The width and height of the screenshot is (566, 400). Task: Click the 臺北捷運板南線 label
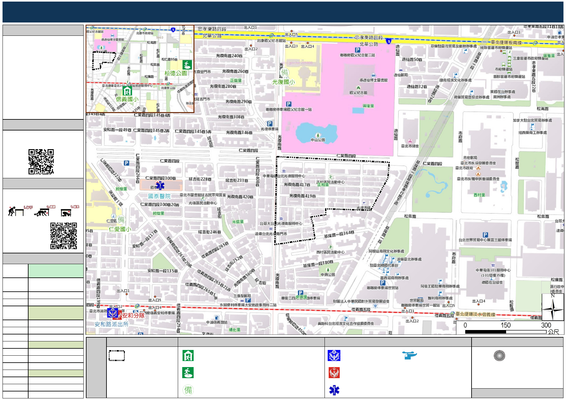[506, 42]
